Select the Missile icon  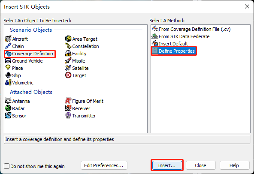click(x=68, y=61)
